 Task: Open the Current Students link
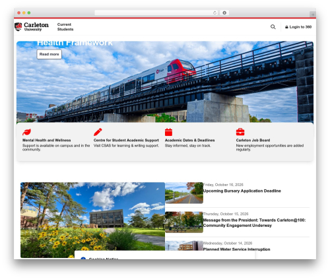[x=65, y=27]
